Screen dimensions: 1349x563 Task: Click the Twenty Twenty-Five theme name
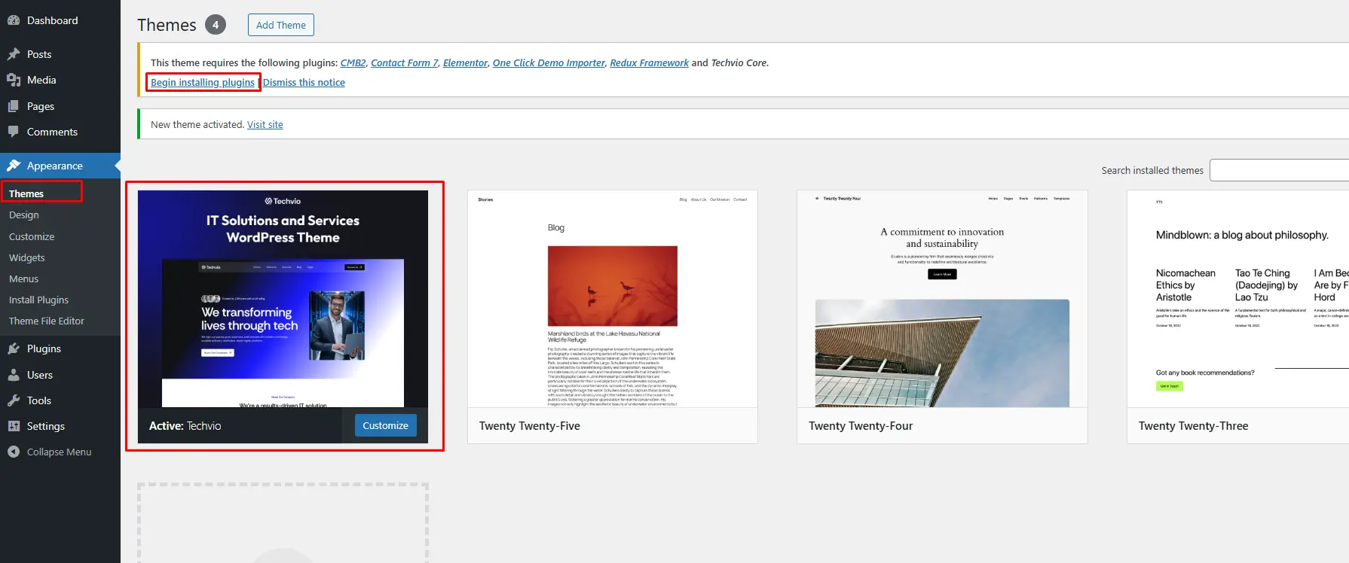click(x=530, y=425)
